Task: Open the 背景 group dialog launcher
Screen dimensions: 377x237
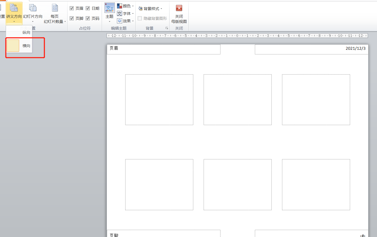Action: coord(167,28)
